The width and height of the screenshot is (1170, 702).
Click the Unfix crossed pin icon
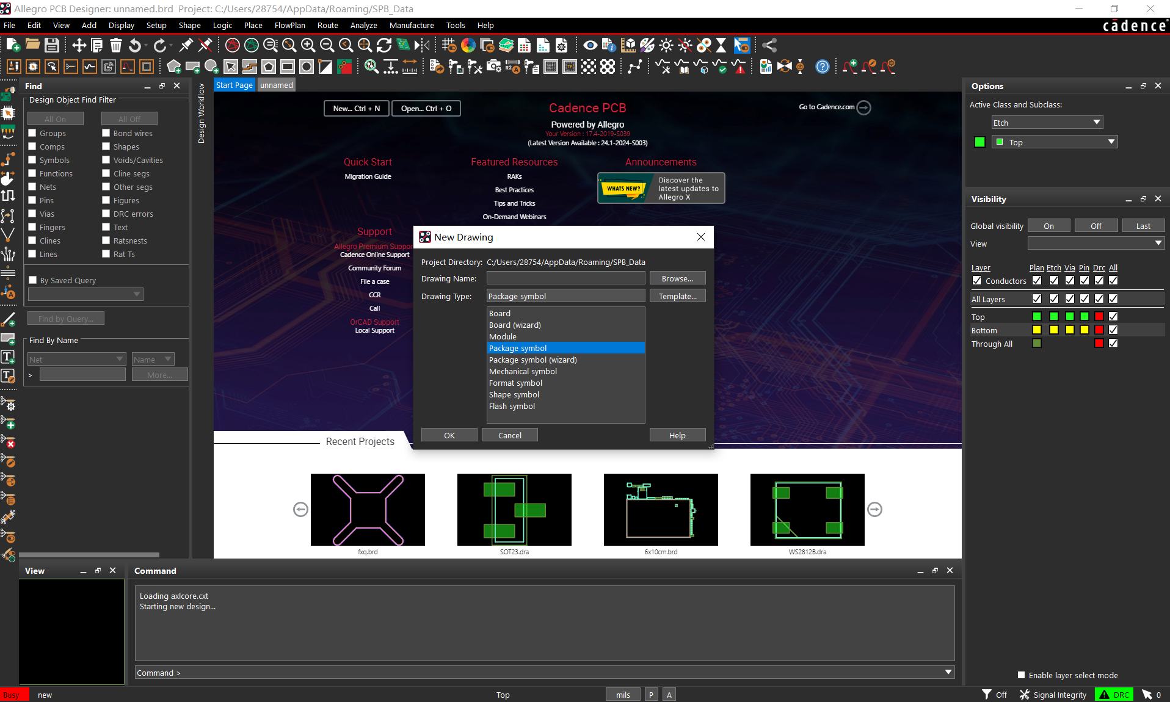pos(205,45)
